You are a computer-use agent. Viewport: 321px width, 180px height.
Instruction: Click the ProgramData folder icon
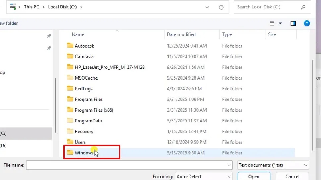coord(70,121)
